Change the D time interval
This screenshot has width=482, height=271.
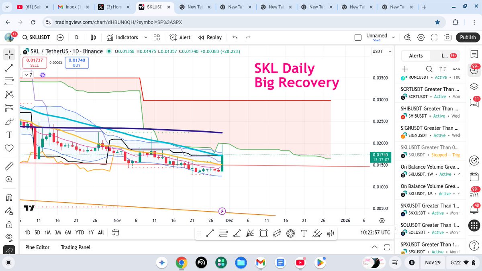tap(77, 37)
